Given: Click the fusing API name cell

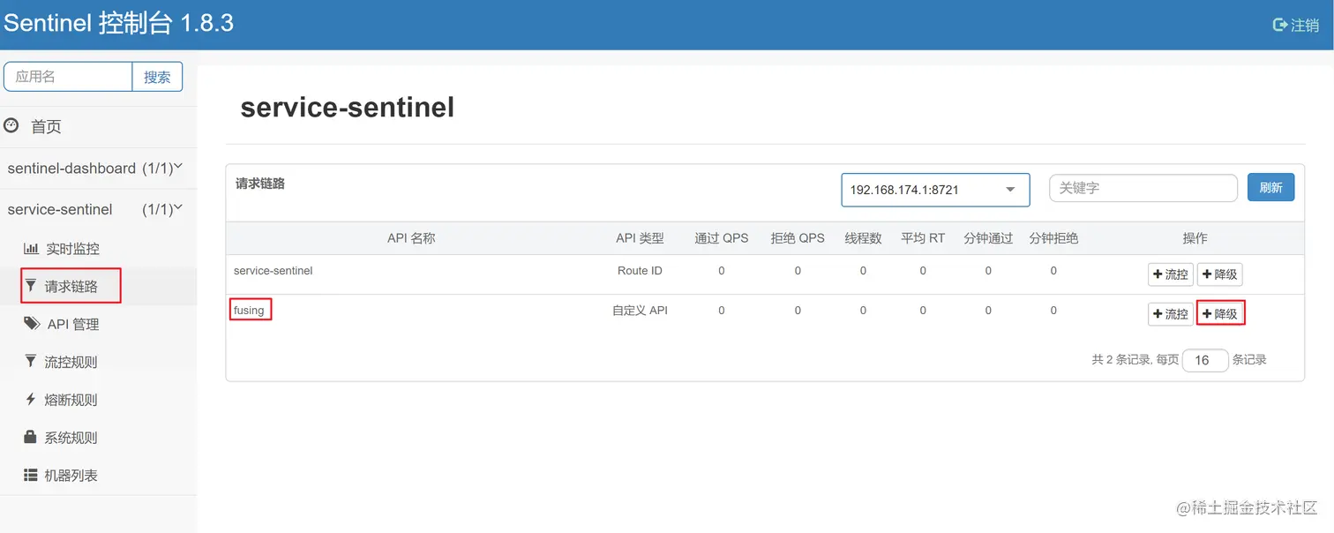Looking at the screenshot, I should click(x=249, y=311).
